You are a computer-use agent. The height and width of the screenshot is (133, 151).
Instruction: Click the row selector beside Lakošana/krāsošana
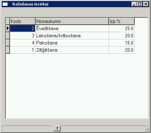(8, 36)
